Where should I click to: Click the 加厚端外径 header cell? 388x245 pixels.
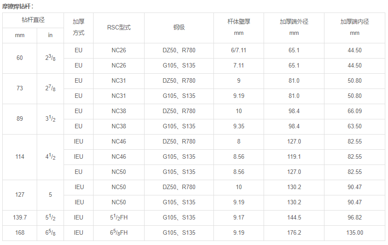pos(294,28)
